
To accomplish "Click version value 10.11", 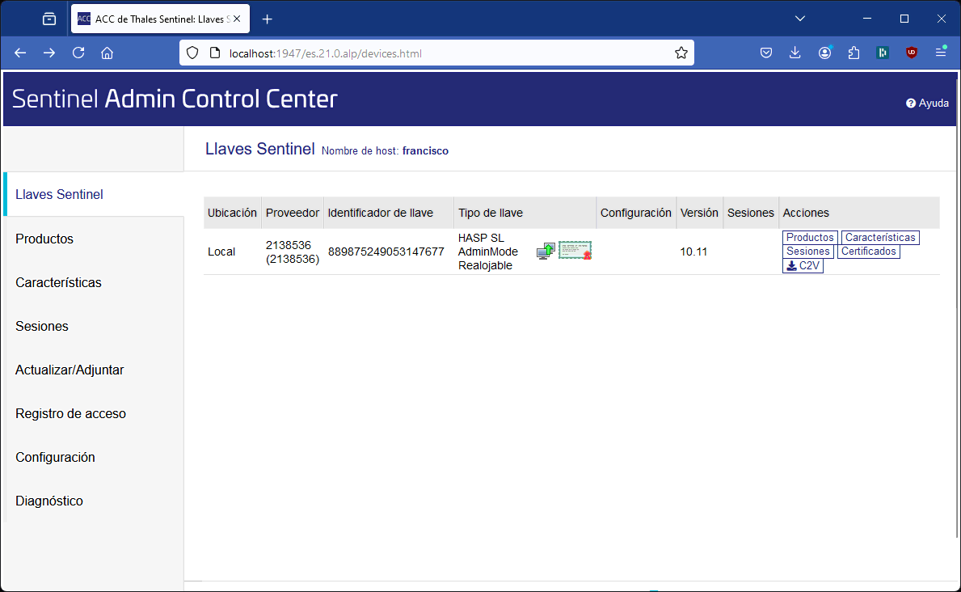I will pyautogui.click(x=693, y=252).
